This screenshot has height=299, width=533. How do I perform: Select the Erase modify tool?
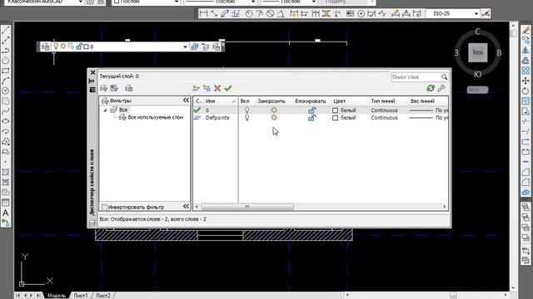point(526,31)
